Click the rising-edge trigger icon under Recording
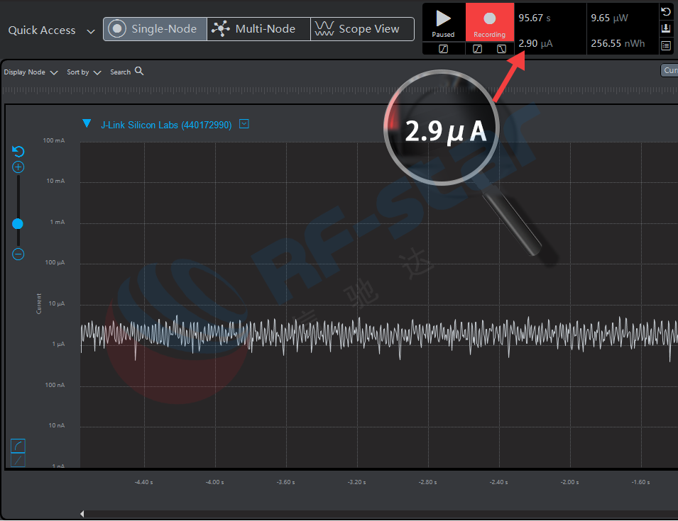 click(x=478, y=48)
